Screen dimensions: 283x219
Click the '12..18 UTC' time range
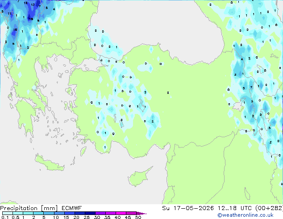[235, 208]
